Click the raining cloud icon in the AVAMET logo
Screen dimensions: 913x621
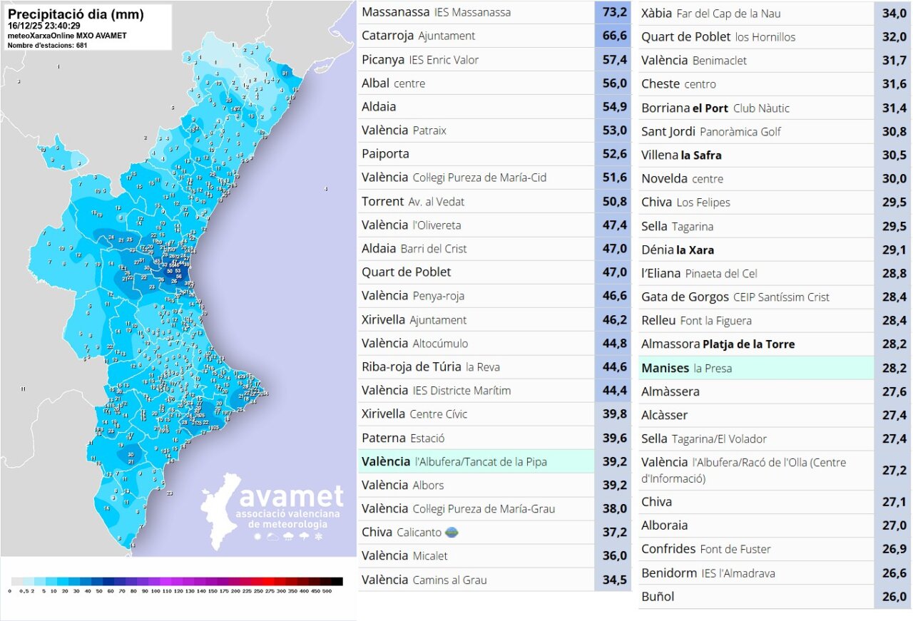point(288,536)
